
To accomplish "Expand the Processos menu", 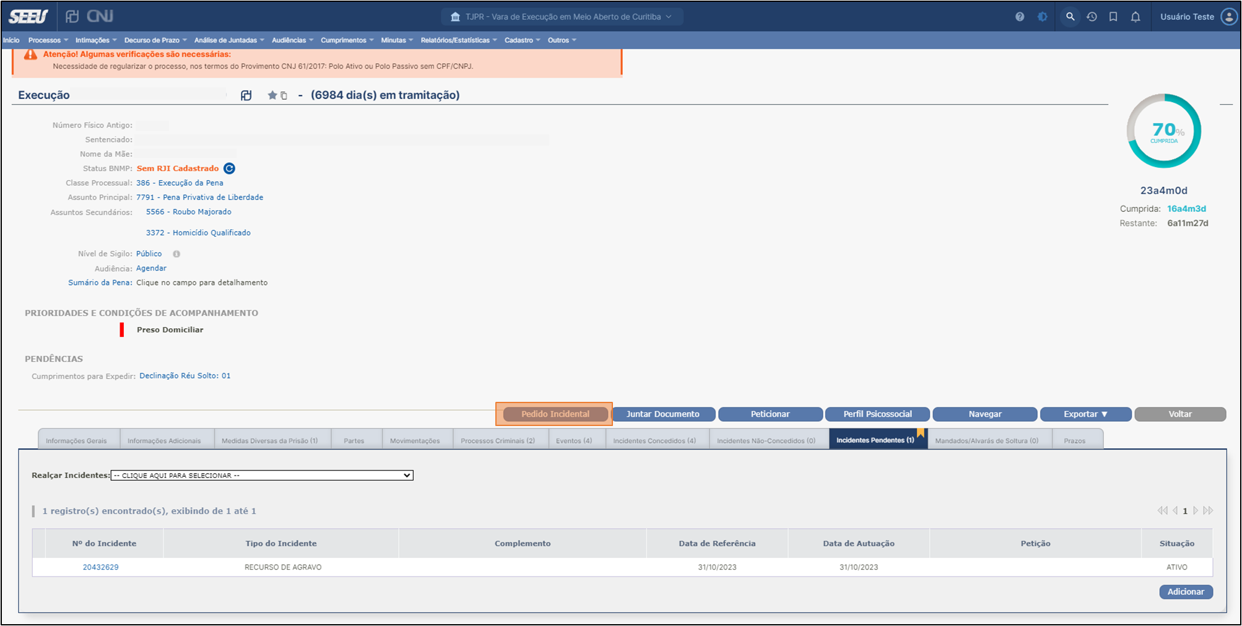I will [48, 40].
